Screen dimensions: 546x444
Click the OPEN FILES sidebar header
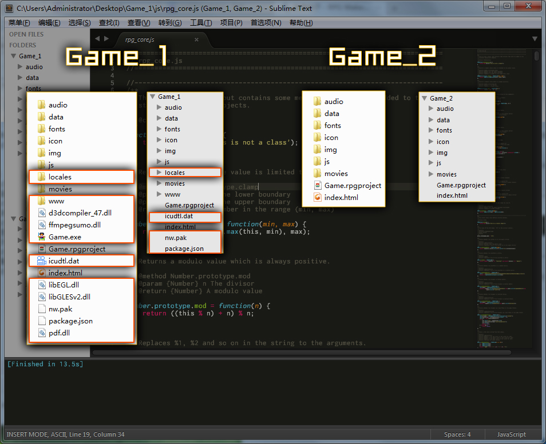click(x=26, y=34)
